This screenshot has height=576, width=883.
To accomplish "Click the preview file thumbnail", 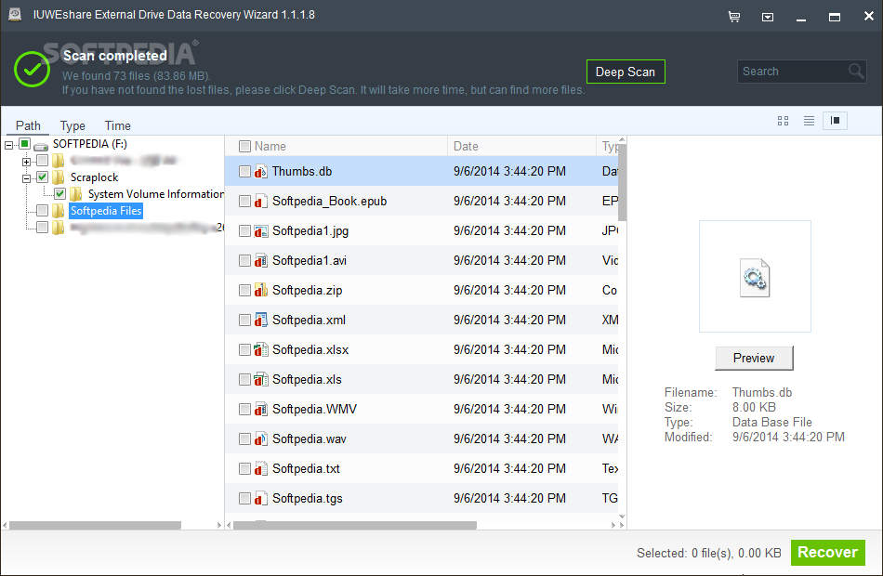I will 755,277.
